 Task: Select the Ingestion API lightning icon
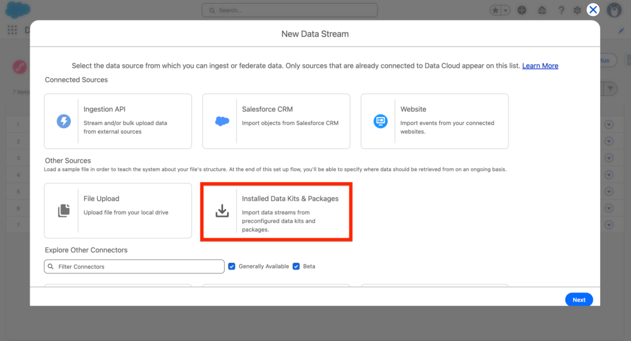63,121
